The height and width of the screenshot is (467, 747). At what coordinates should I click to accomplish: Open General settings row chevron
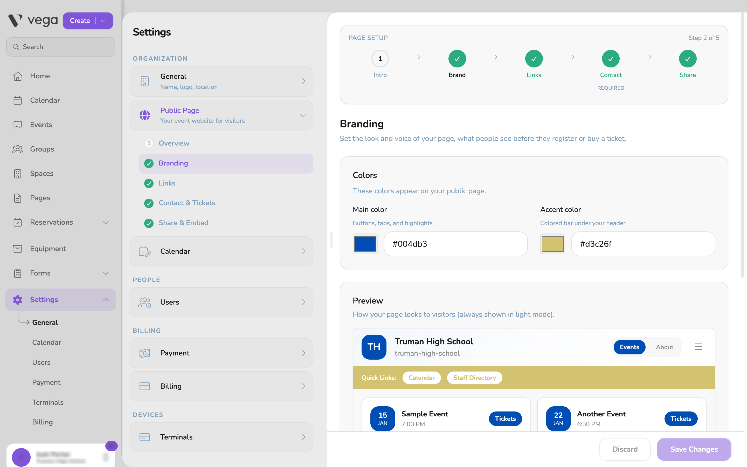pyautogui.click(x=303, y=81)
